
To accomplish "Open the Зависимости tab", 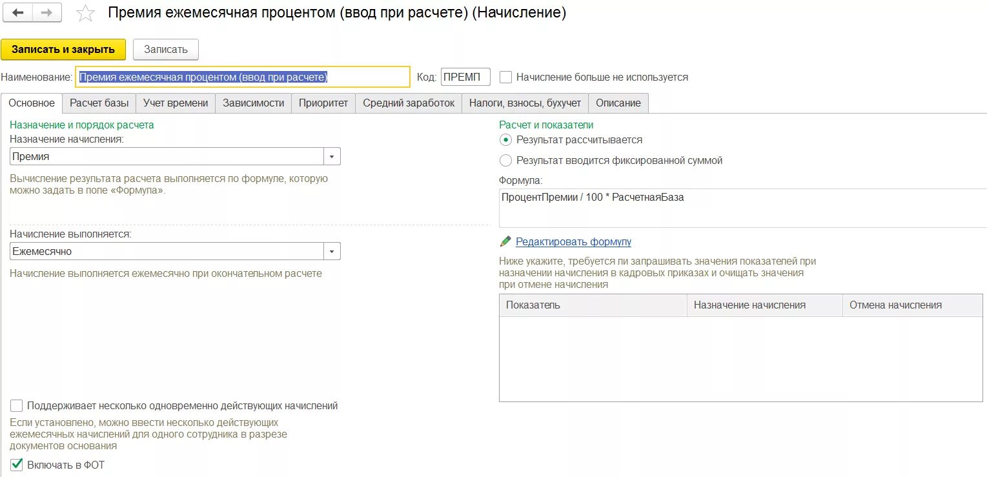I will (253, 103).
